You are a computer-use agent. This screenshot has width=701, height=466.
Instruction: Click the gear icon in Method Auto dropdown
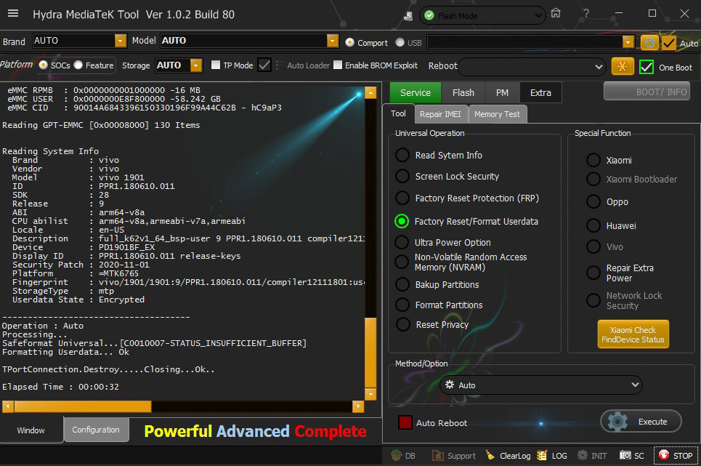click(x=450, y=385)
